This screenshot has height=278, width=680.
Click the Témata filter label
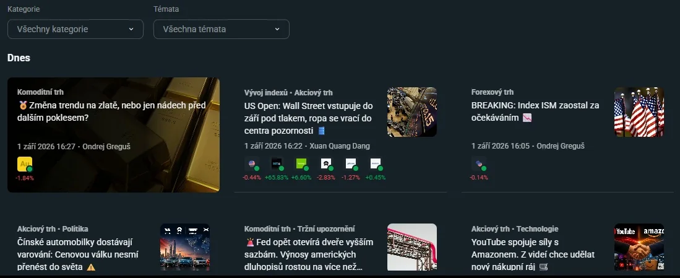pos(166,9)
